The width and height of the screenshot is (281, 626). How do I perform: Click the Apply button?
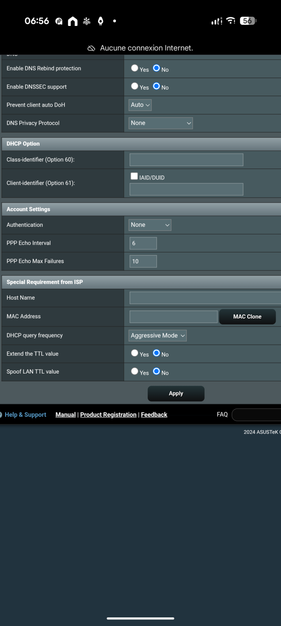point(176,393)
